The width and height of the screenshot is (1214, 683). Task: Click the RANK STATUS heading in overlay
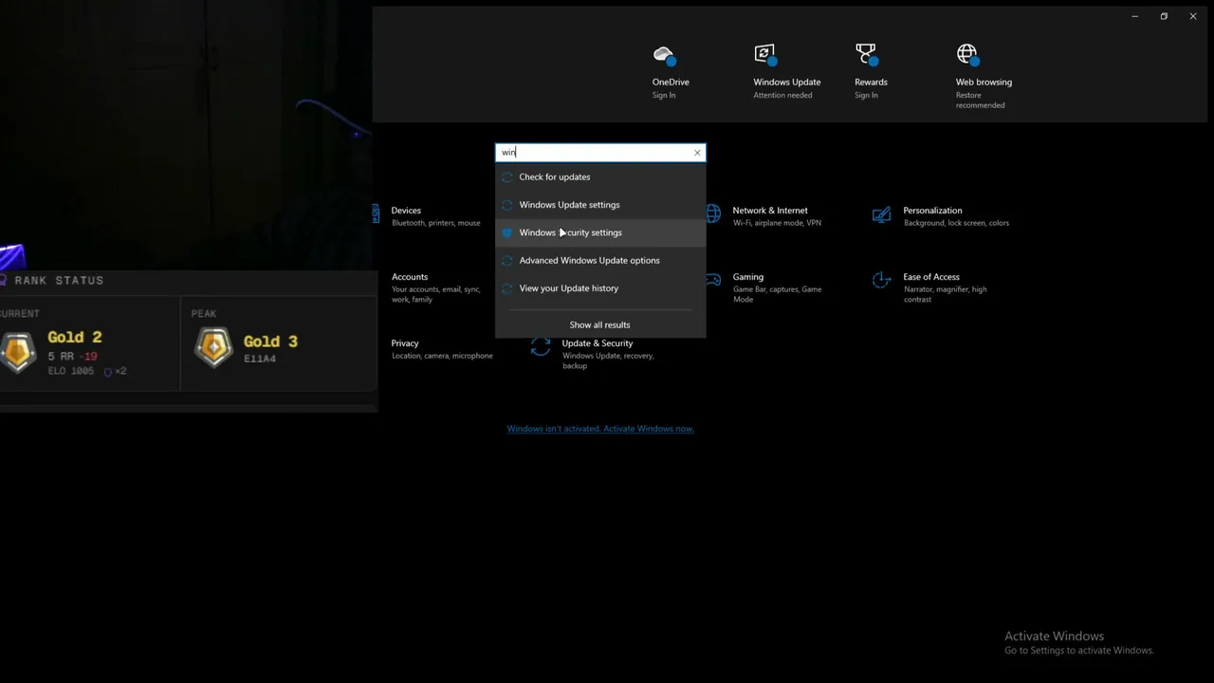pos(59,281)
